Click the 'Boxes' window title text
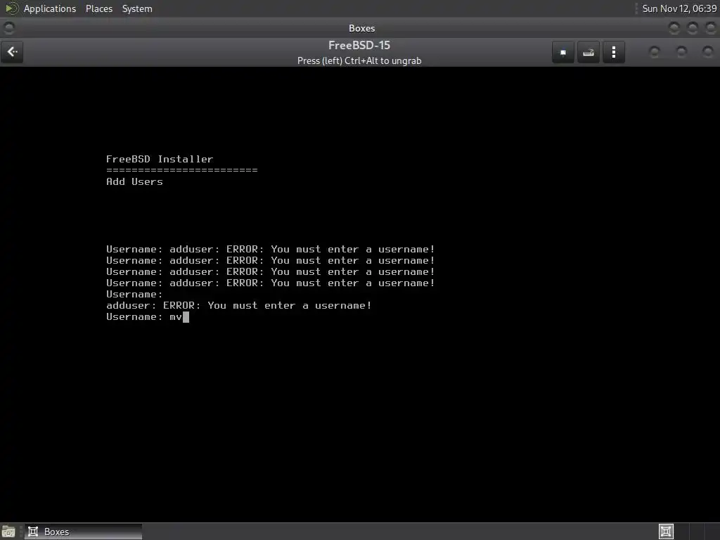The height and width of the screenshot is (540, 720). [x=362, y=28]
